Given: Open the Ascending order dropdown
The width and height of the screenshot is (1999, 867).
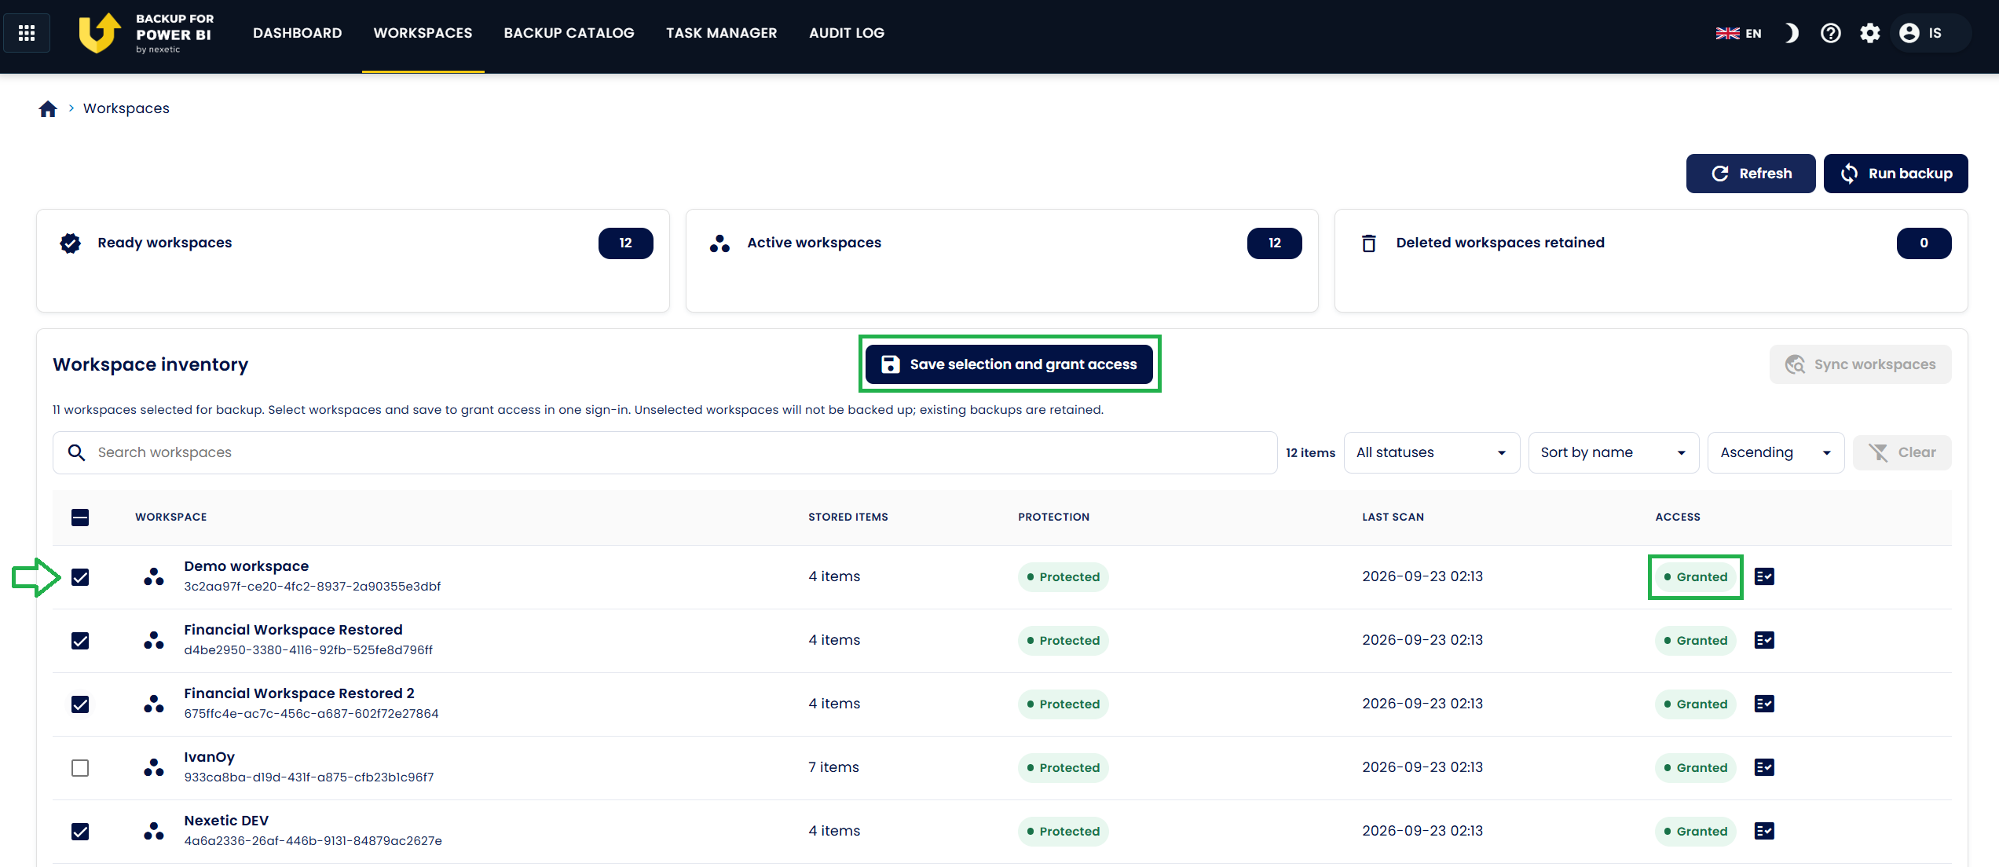Looking at the screenshot, I should [1775, 452].
